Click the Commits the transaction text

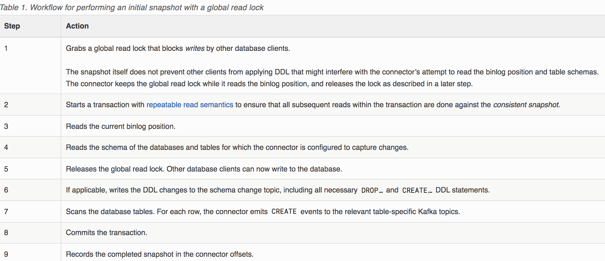pos(107,232)
